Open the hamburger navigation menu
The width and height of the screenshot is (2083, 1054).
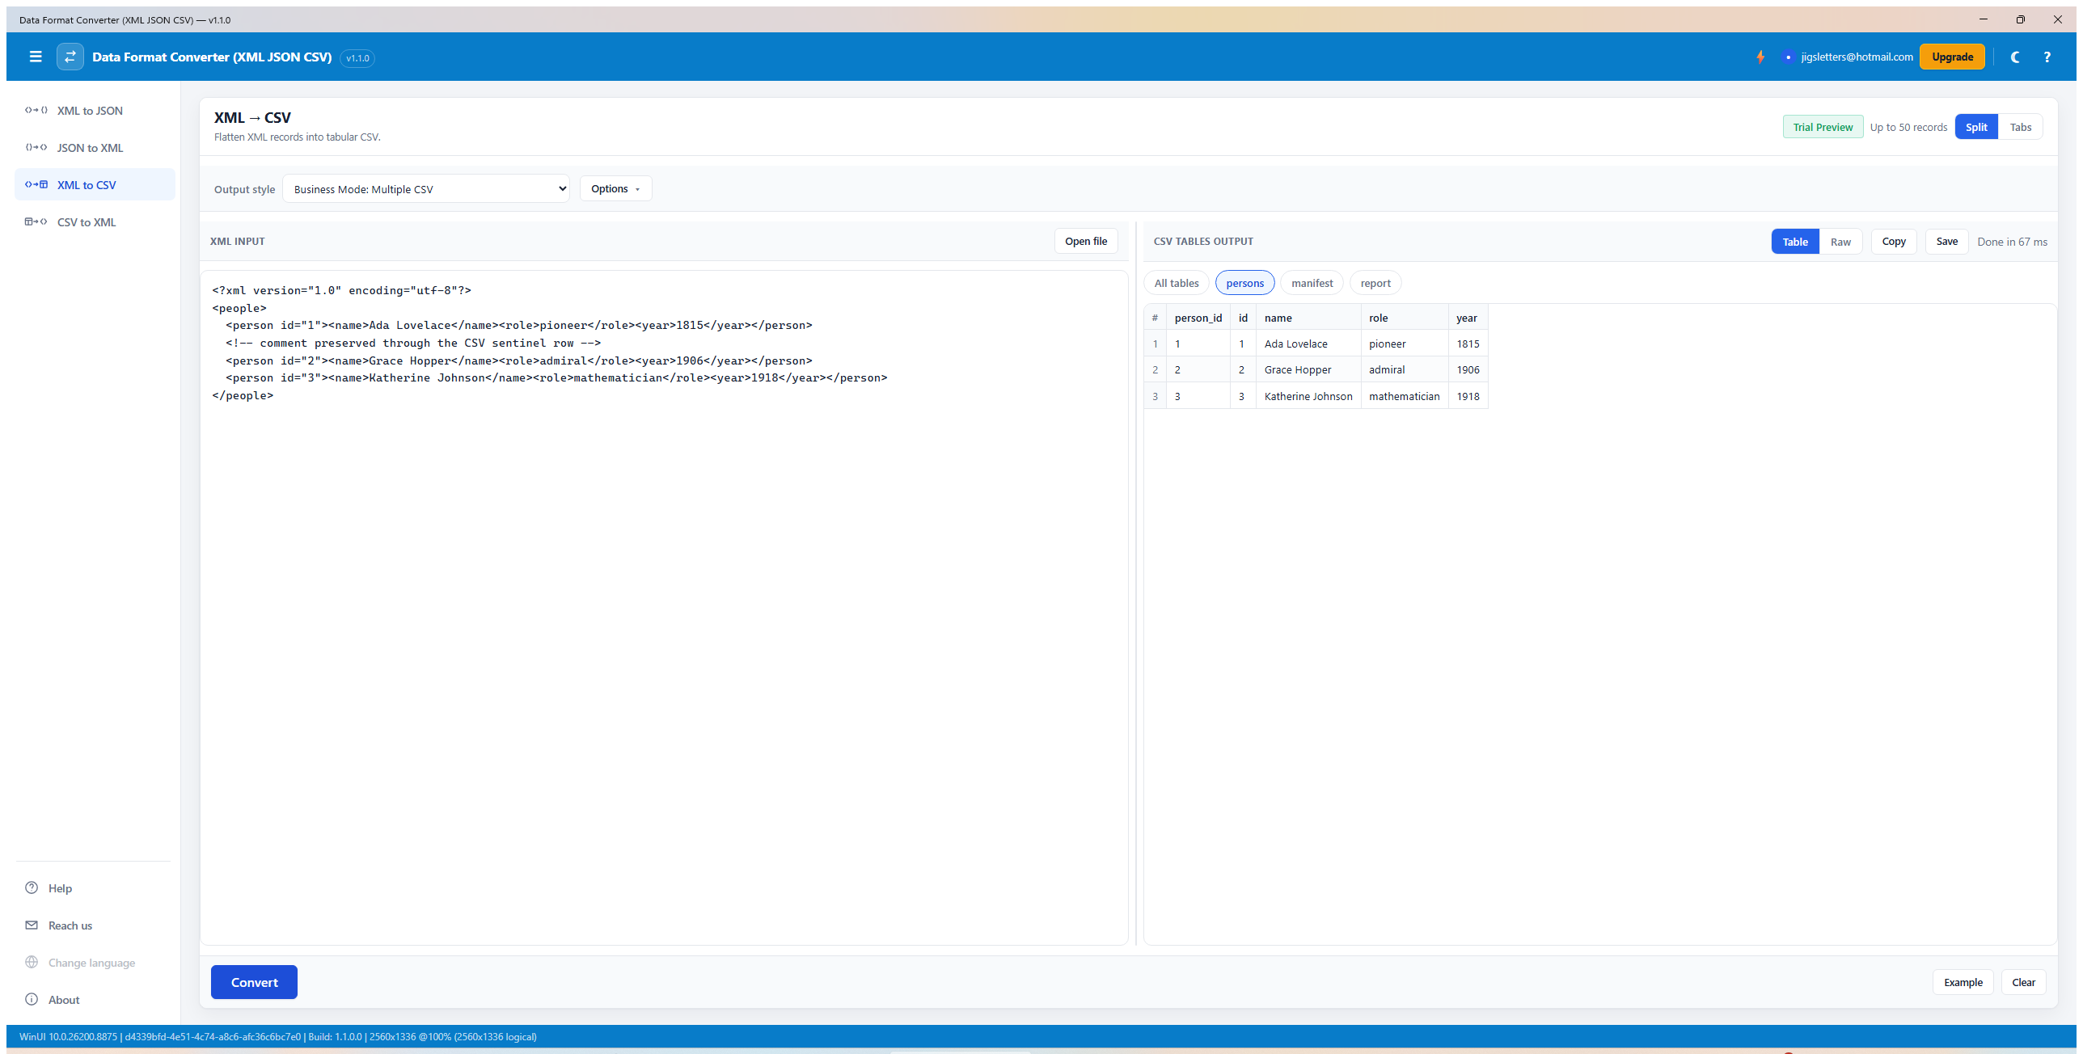point(36,57)
